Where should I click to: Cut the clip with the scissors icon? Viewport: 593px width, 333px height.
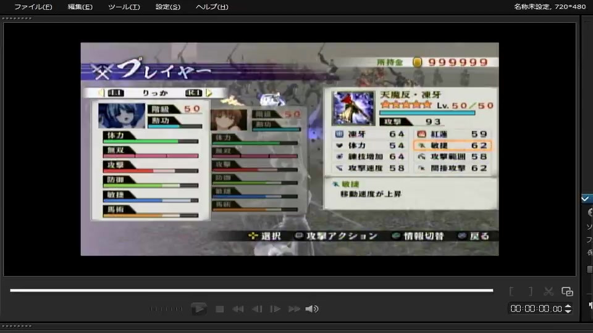coord(549,291)
